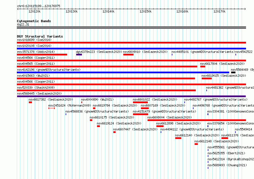
Task: Click the nsv520330 (Shaikh2009) red bar
Action: click(x=106, y=90)
